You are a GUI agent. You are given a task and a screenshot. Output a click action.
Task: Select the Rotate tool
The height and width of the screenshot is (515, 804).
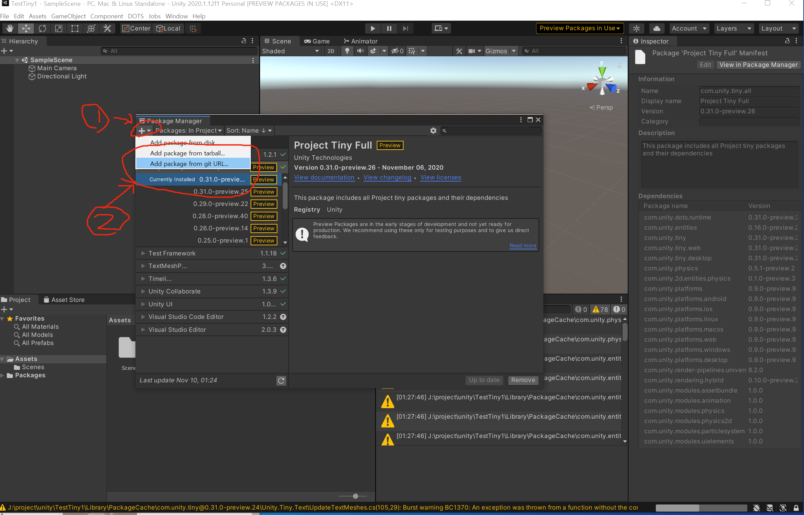[42, 28]
